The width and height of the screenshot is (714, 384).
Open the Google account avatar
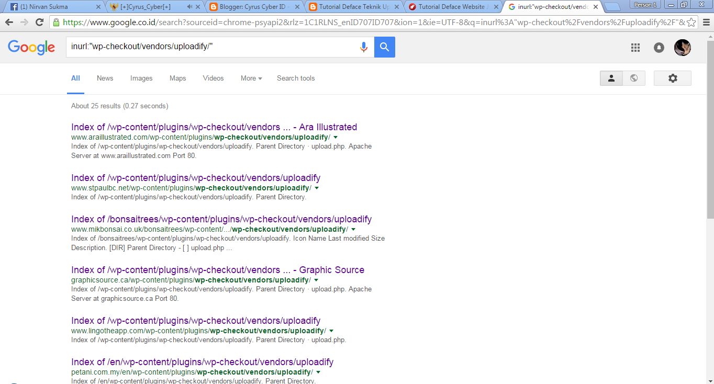(x=683, y=48)
